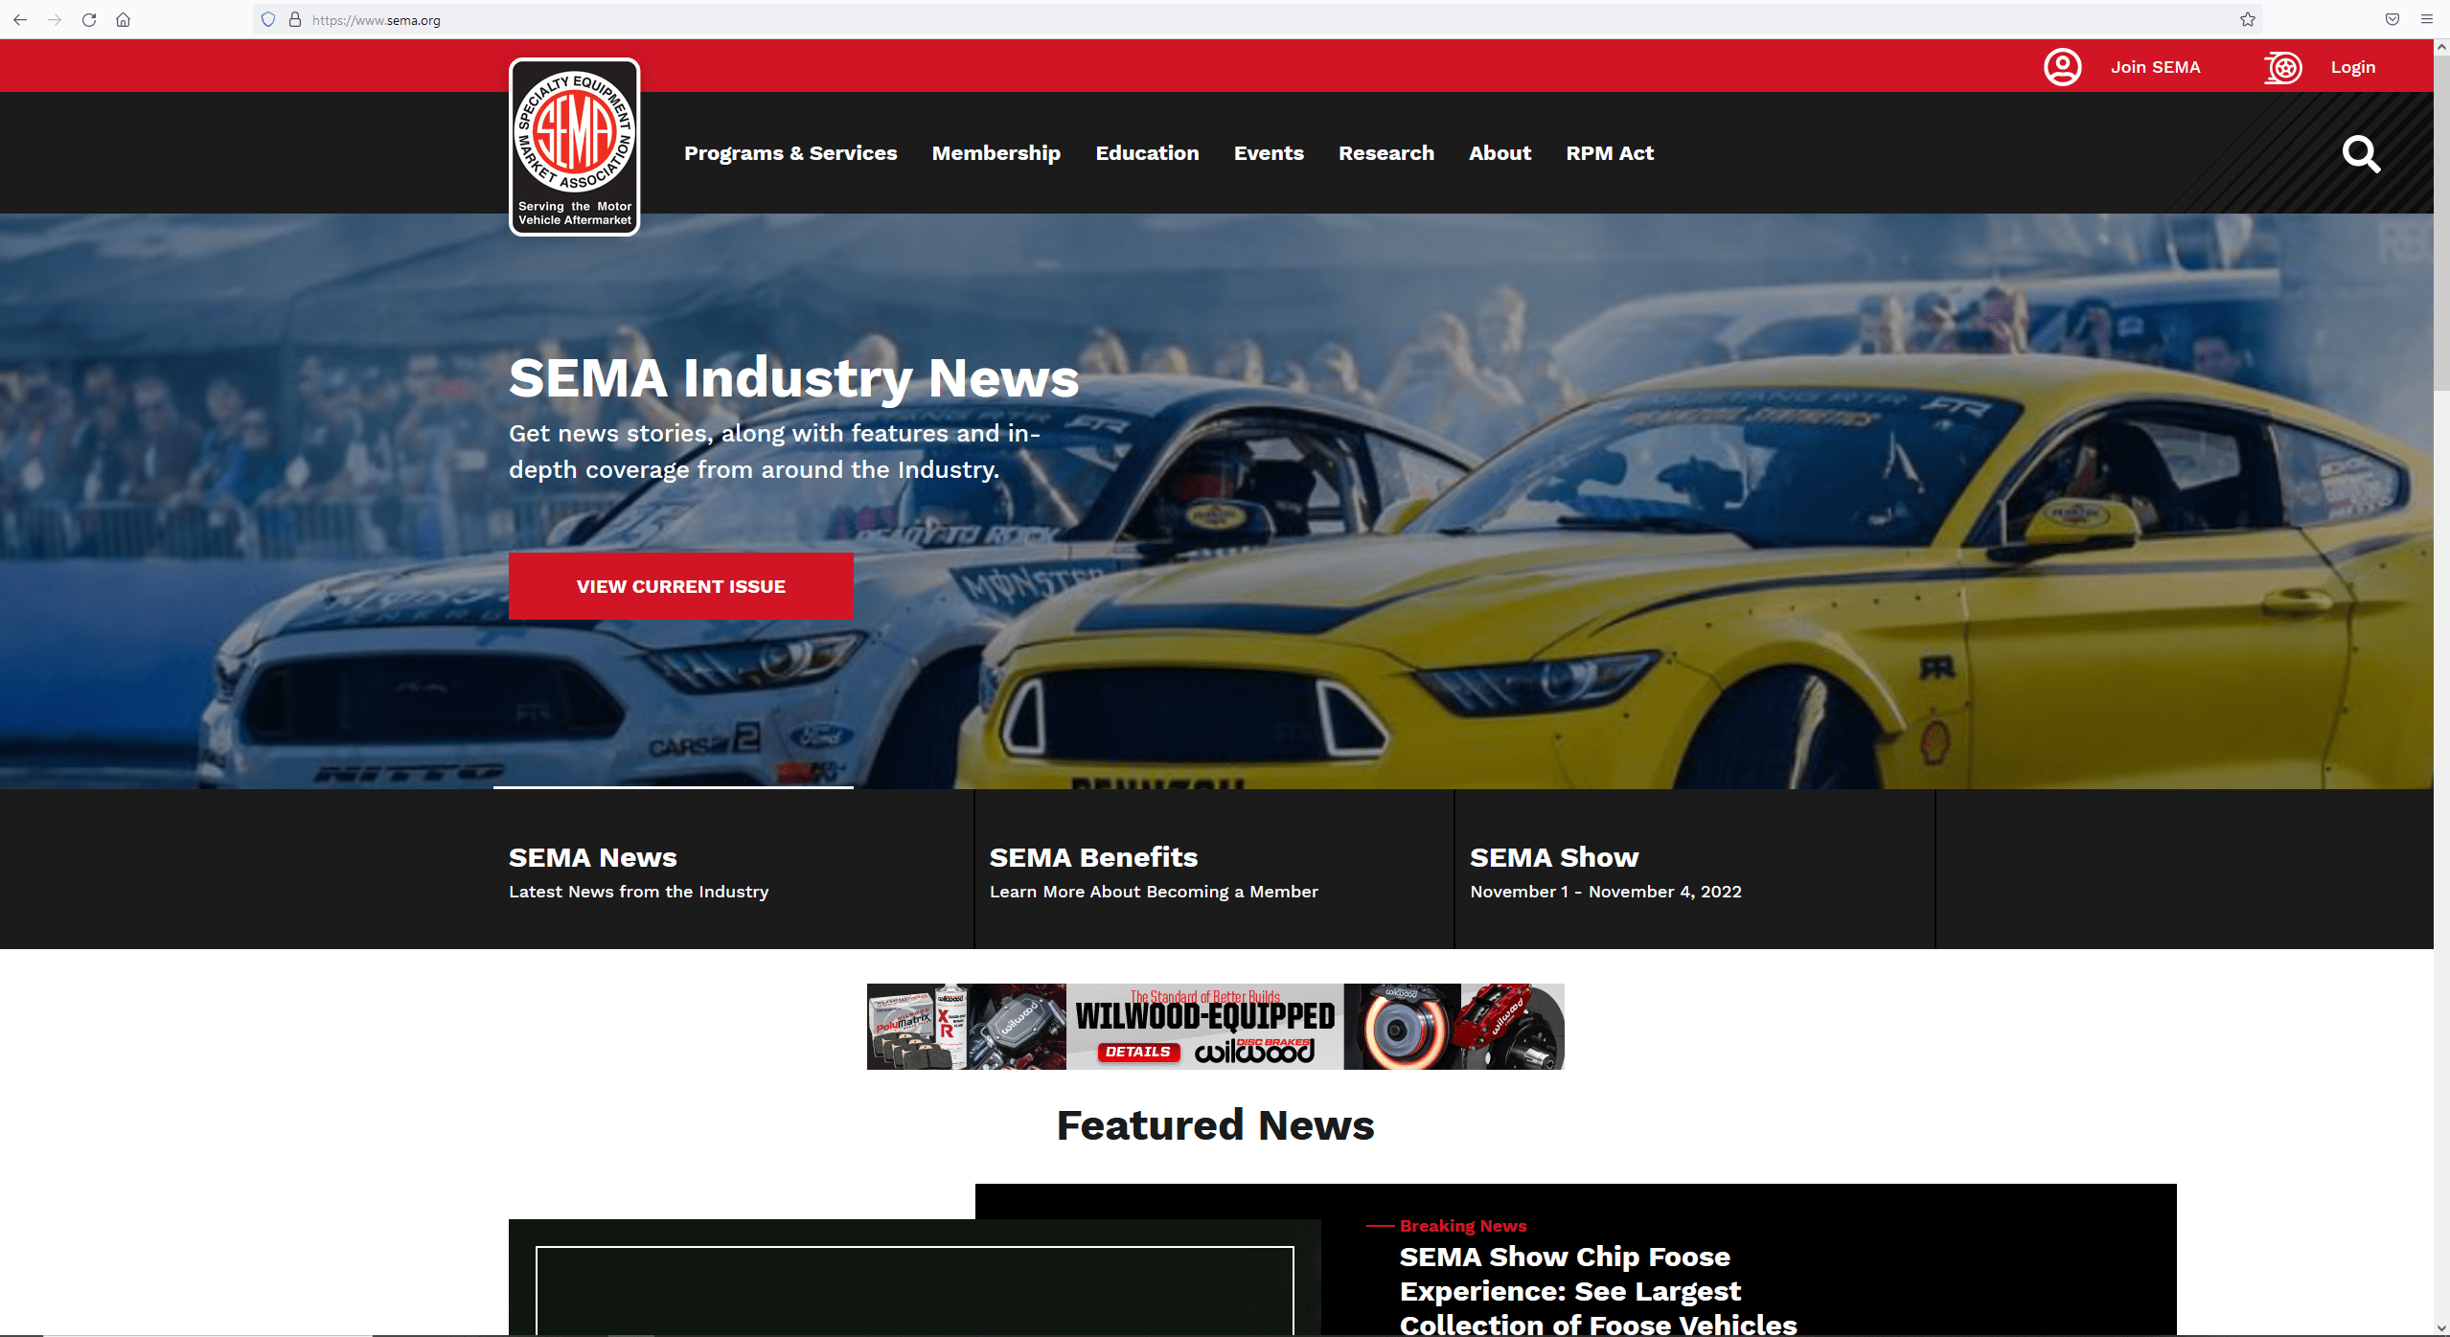This screenshot has width=2450, height=1337.
Task: Click the browser back arrow
Action: coord(20,19)
